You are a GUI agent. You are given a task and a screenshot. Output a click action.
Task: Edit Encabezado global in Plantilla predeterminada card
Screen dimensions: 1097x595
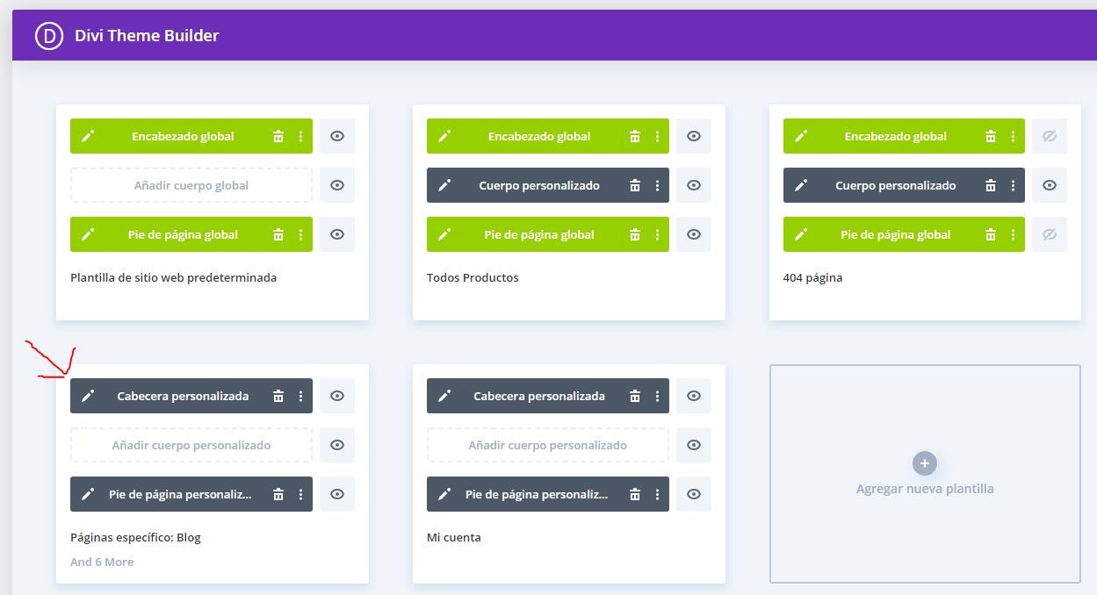[x=88, y=136]
